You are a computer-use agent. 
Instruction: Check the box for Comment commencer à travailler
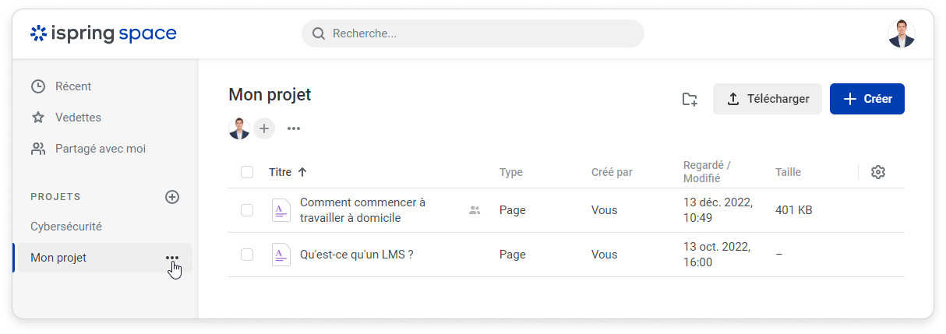tap(247, 210)
